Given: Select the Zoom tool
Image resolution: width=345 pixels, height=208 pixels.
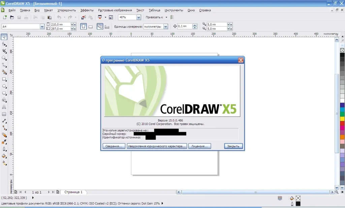Looking at the screenshot, I should 4,58.
